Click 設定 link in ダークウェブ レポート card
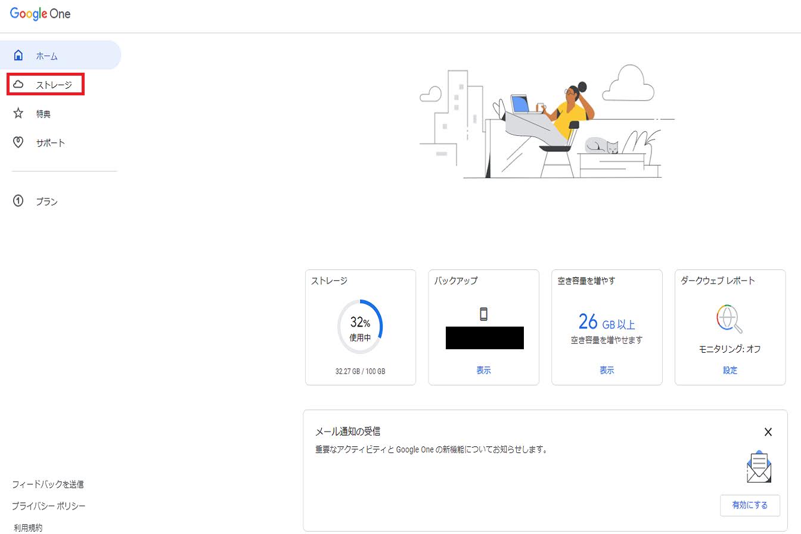The image size is (801, 534). pos(730,370)
